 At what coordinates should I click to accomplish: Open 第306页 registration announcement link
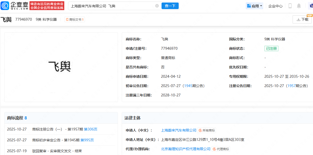tap(90, 129)
